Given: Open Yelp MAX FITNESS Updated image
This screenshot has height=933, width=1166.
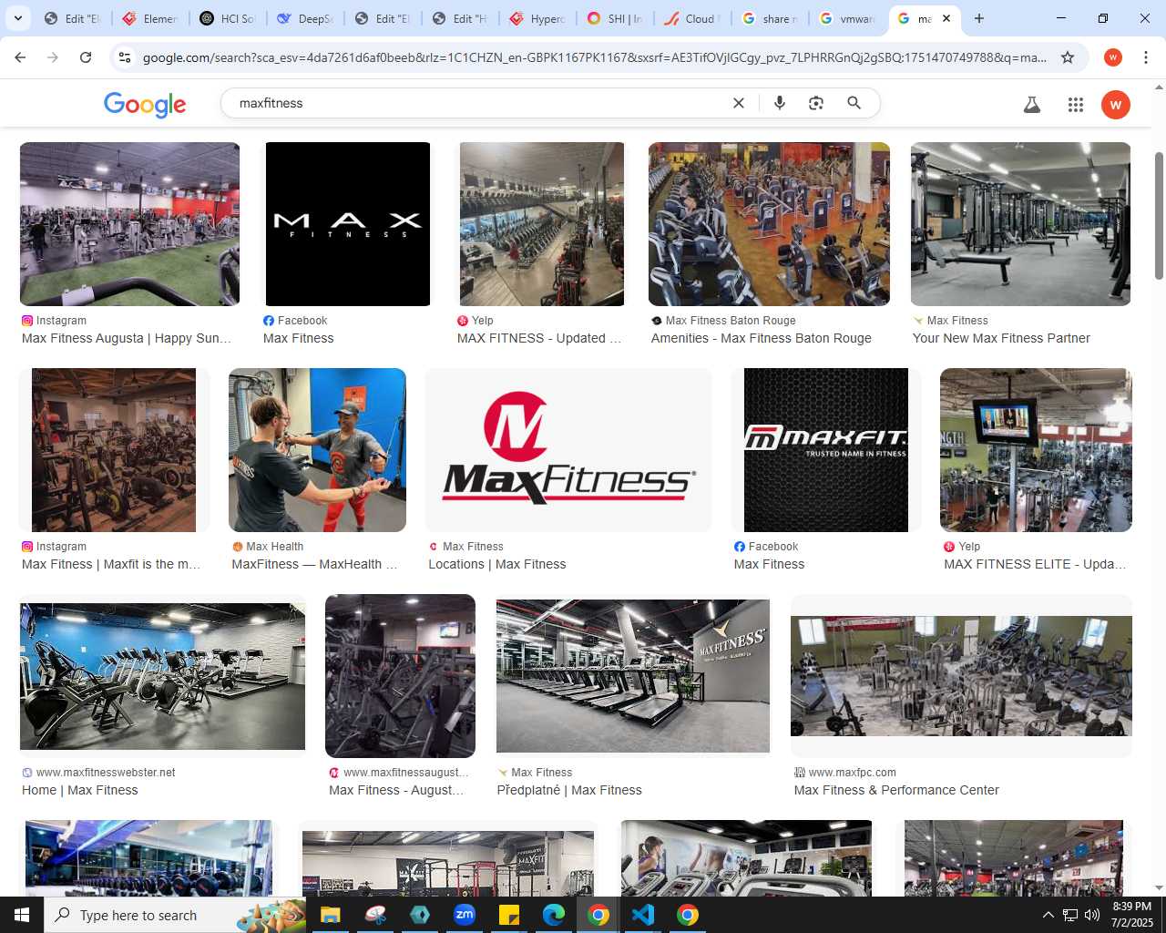Looking at the screenshot, I should [x=542, y=224].
